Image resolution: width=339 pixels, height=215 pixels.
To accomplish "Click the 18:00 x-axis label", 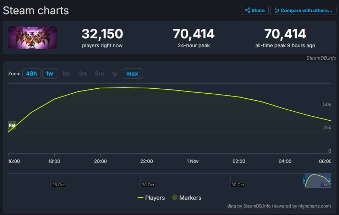I will coord(54,161).
